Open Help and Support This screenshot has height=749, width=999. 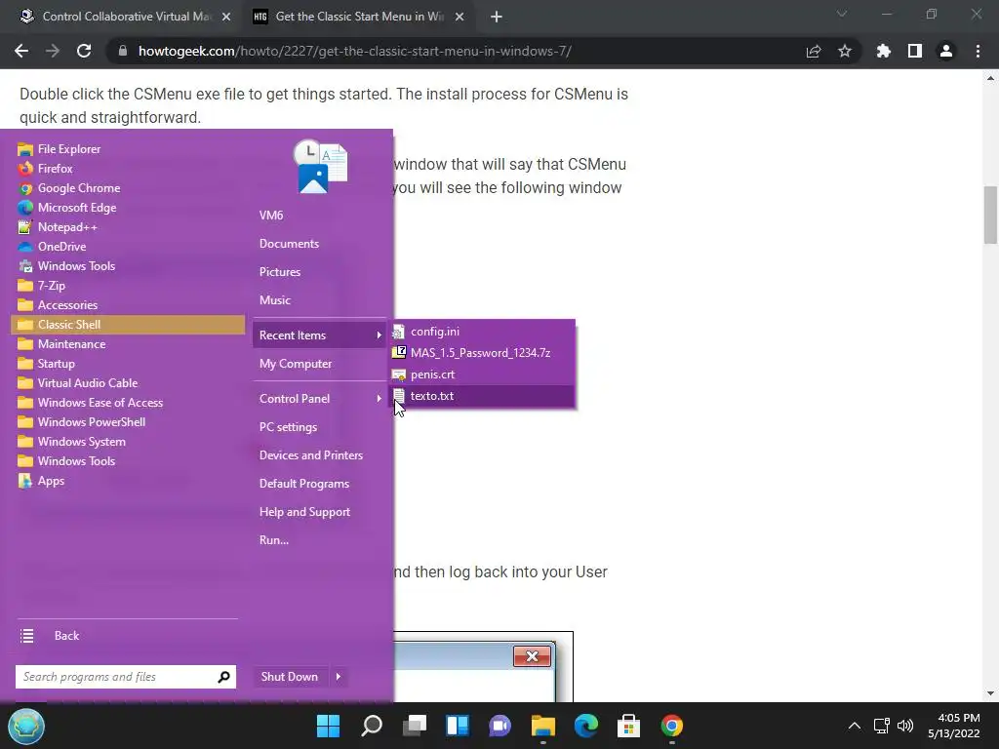320,512
